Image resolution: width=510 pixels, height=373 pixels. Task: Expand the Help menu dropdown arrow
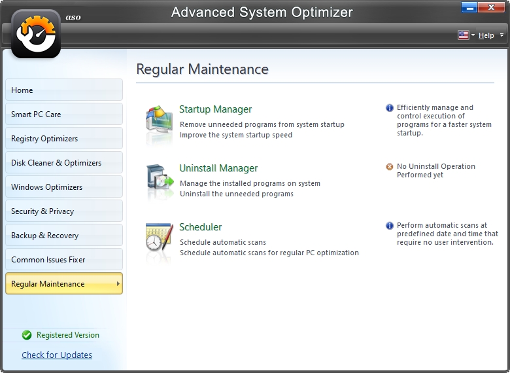[x=502, y=35]
